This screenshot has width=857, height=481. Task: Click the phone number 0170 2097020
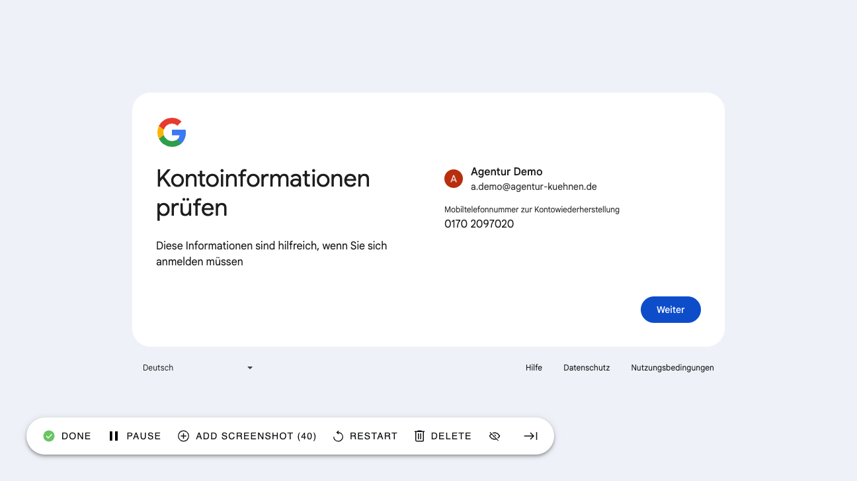pyautogui.click(x=479, y=224)
